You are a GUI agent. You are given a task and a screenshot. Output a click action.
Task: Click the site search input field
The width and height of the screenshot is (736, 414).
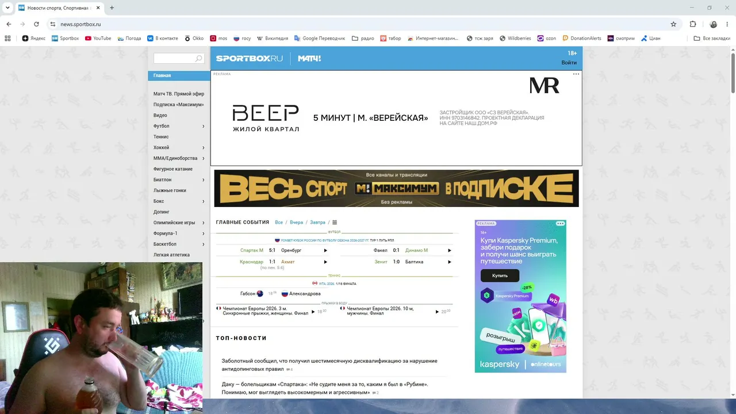(174, 59)
